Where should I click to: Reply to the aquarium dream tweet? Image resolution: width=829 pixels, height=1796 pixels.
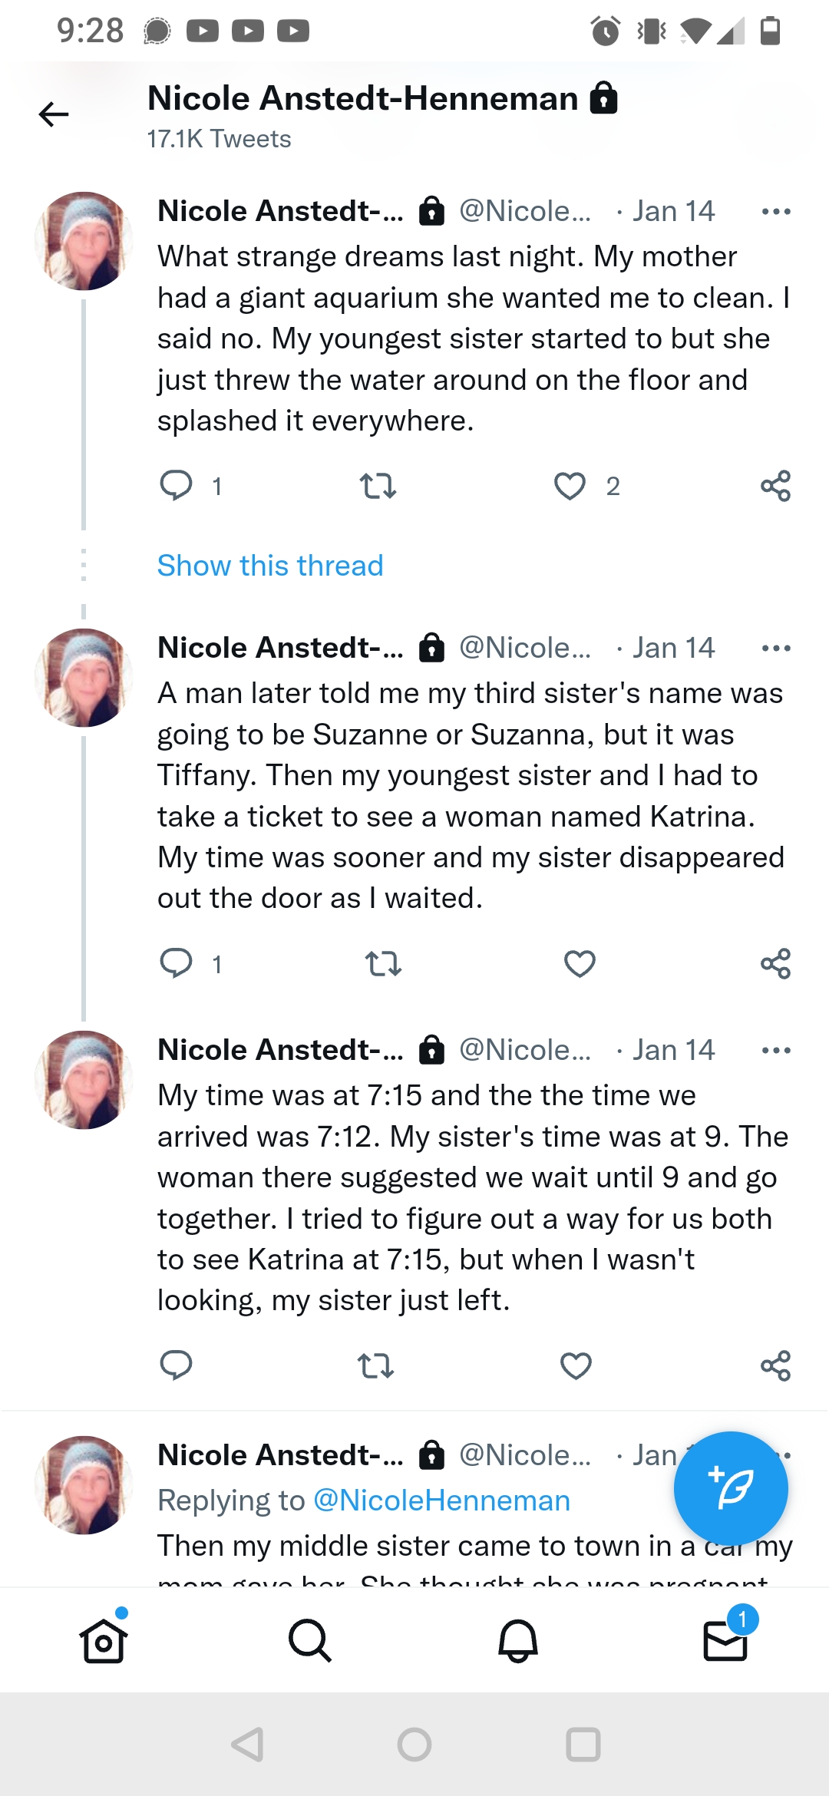[x=176, y=486]
